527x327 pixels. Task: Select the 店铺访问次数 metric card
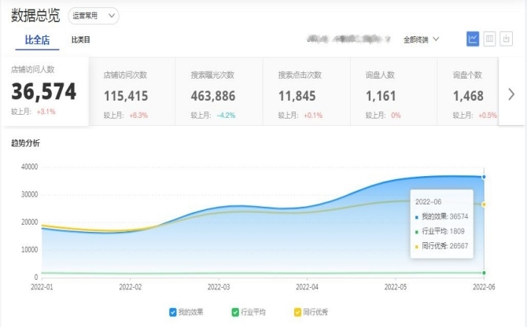click(132, 92)
